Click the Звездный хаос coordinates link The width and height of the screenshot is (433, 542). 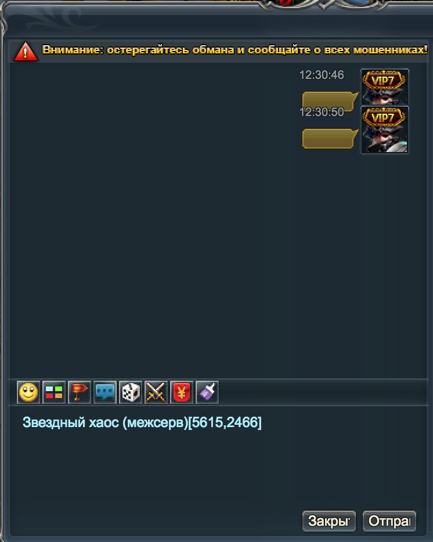click(142, 422)
